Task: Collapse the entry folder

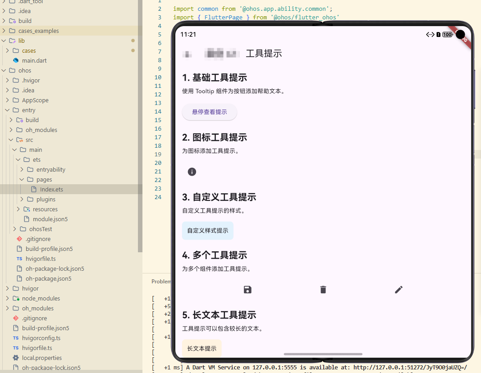Action: [x=7, y=110]
